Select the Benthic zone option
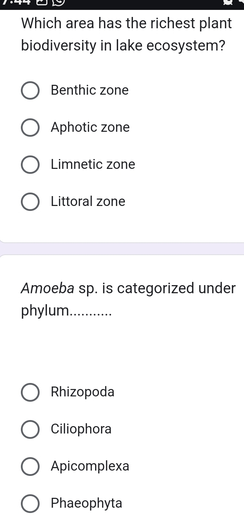Screen dimensions: 244x519 (x=30, y=90)
